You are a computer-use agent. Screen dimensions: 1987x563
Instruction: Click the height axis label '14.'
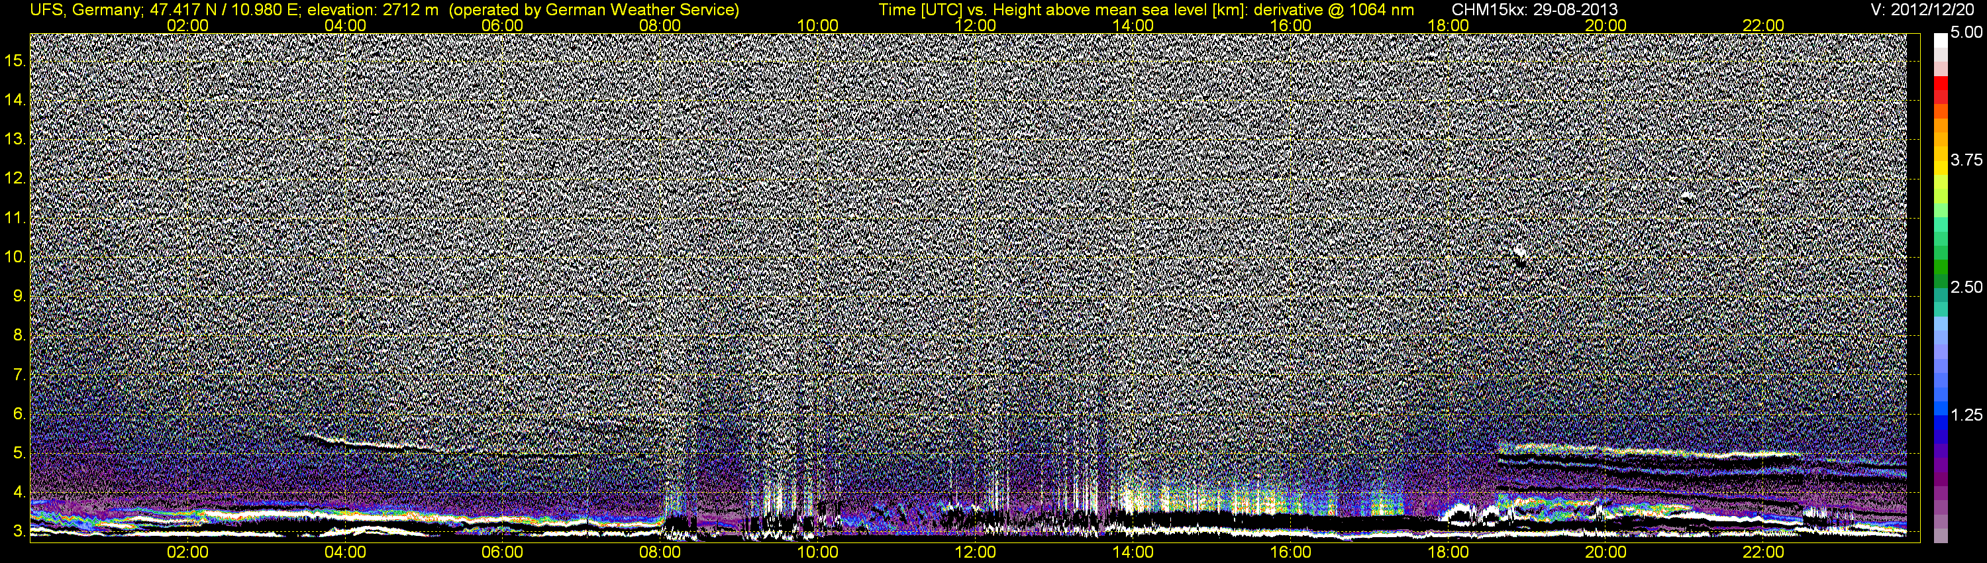tap(16, 100)
